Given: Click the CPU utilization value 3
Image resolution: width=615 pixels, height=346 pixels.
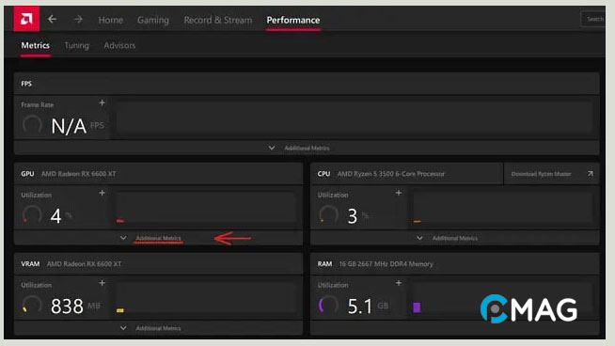Looking at the screenshot, I should (x=353, y=216).
